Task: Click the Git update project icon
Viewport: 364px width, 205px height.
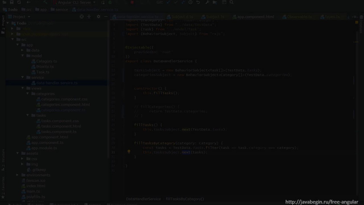Action: point(169,2)
